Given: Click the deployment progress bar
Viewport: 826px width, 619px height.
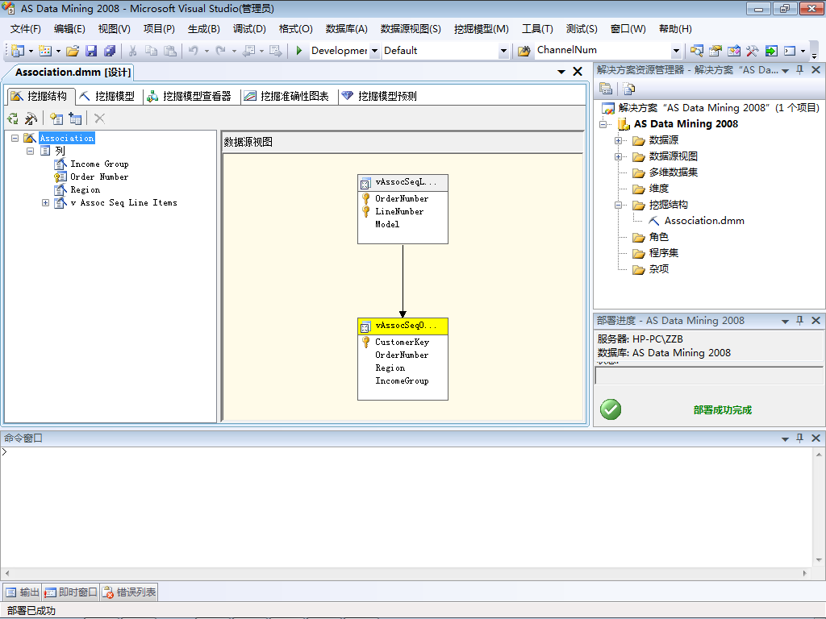Looking at the screenshot, I should [x=708, y=376].
